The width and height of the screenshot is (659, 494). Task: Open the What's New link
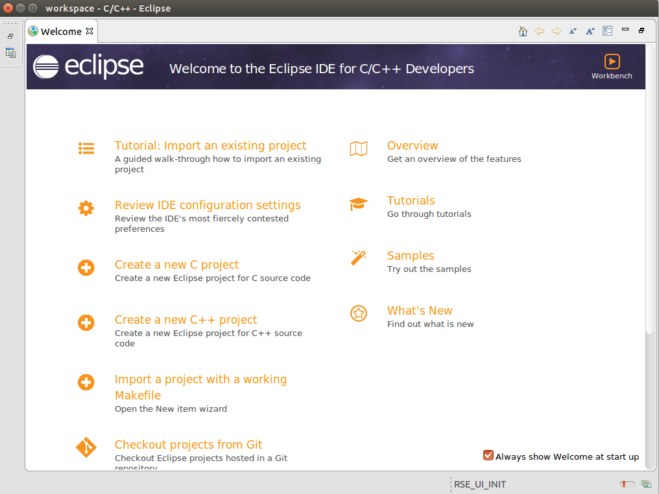click(420, 311)
